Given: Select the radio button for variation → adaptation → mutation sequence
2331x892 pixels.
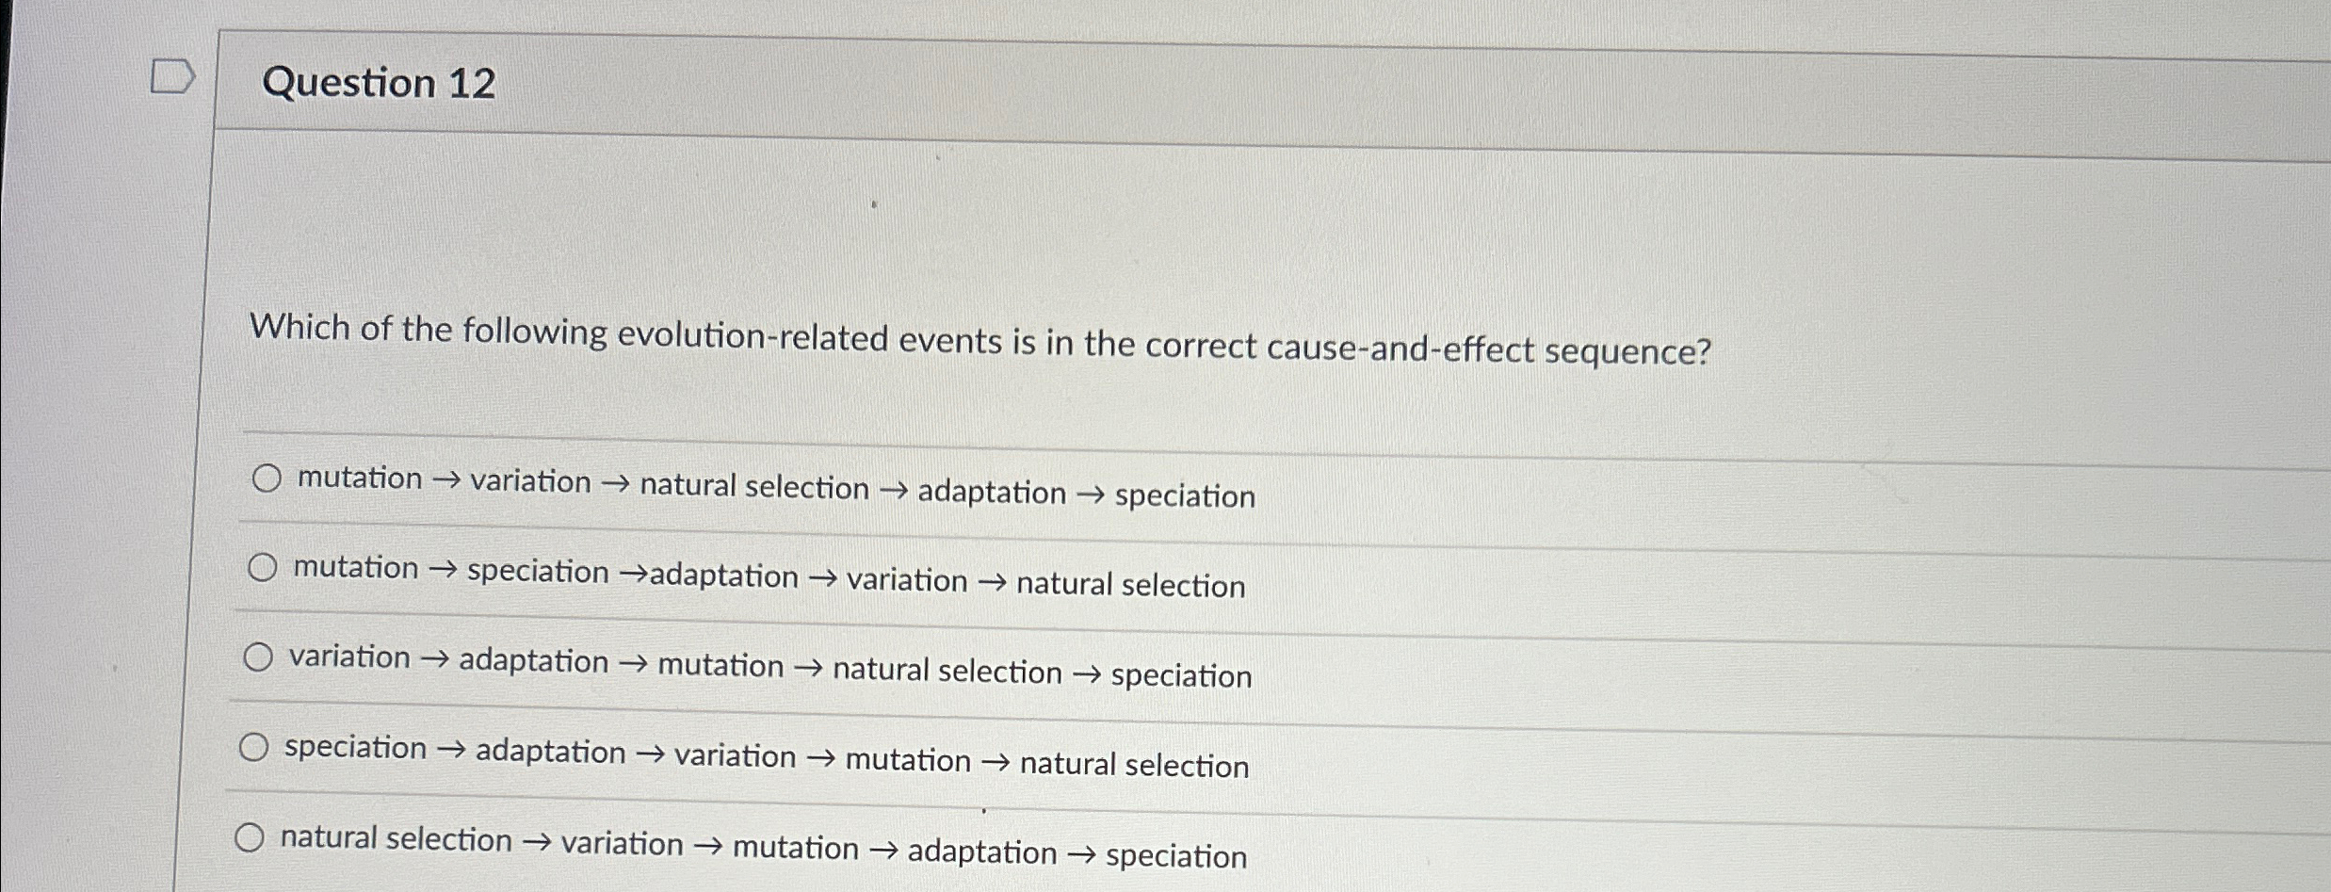Looking at the screenshot, I should [x=259, y=657].
